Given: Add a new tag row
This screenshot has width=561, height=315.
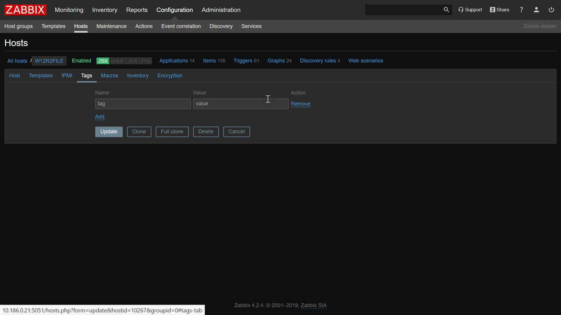Looking at the screenshot, I should (x=99, y=117).
